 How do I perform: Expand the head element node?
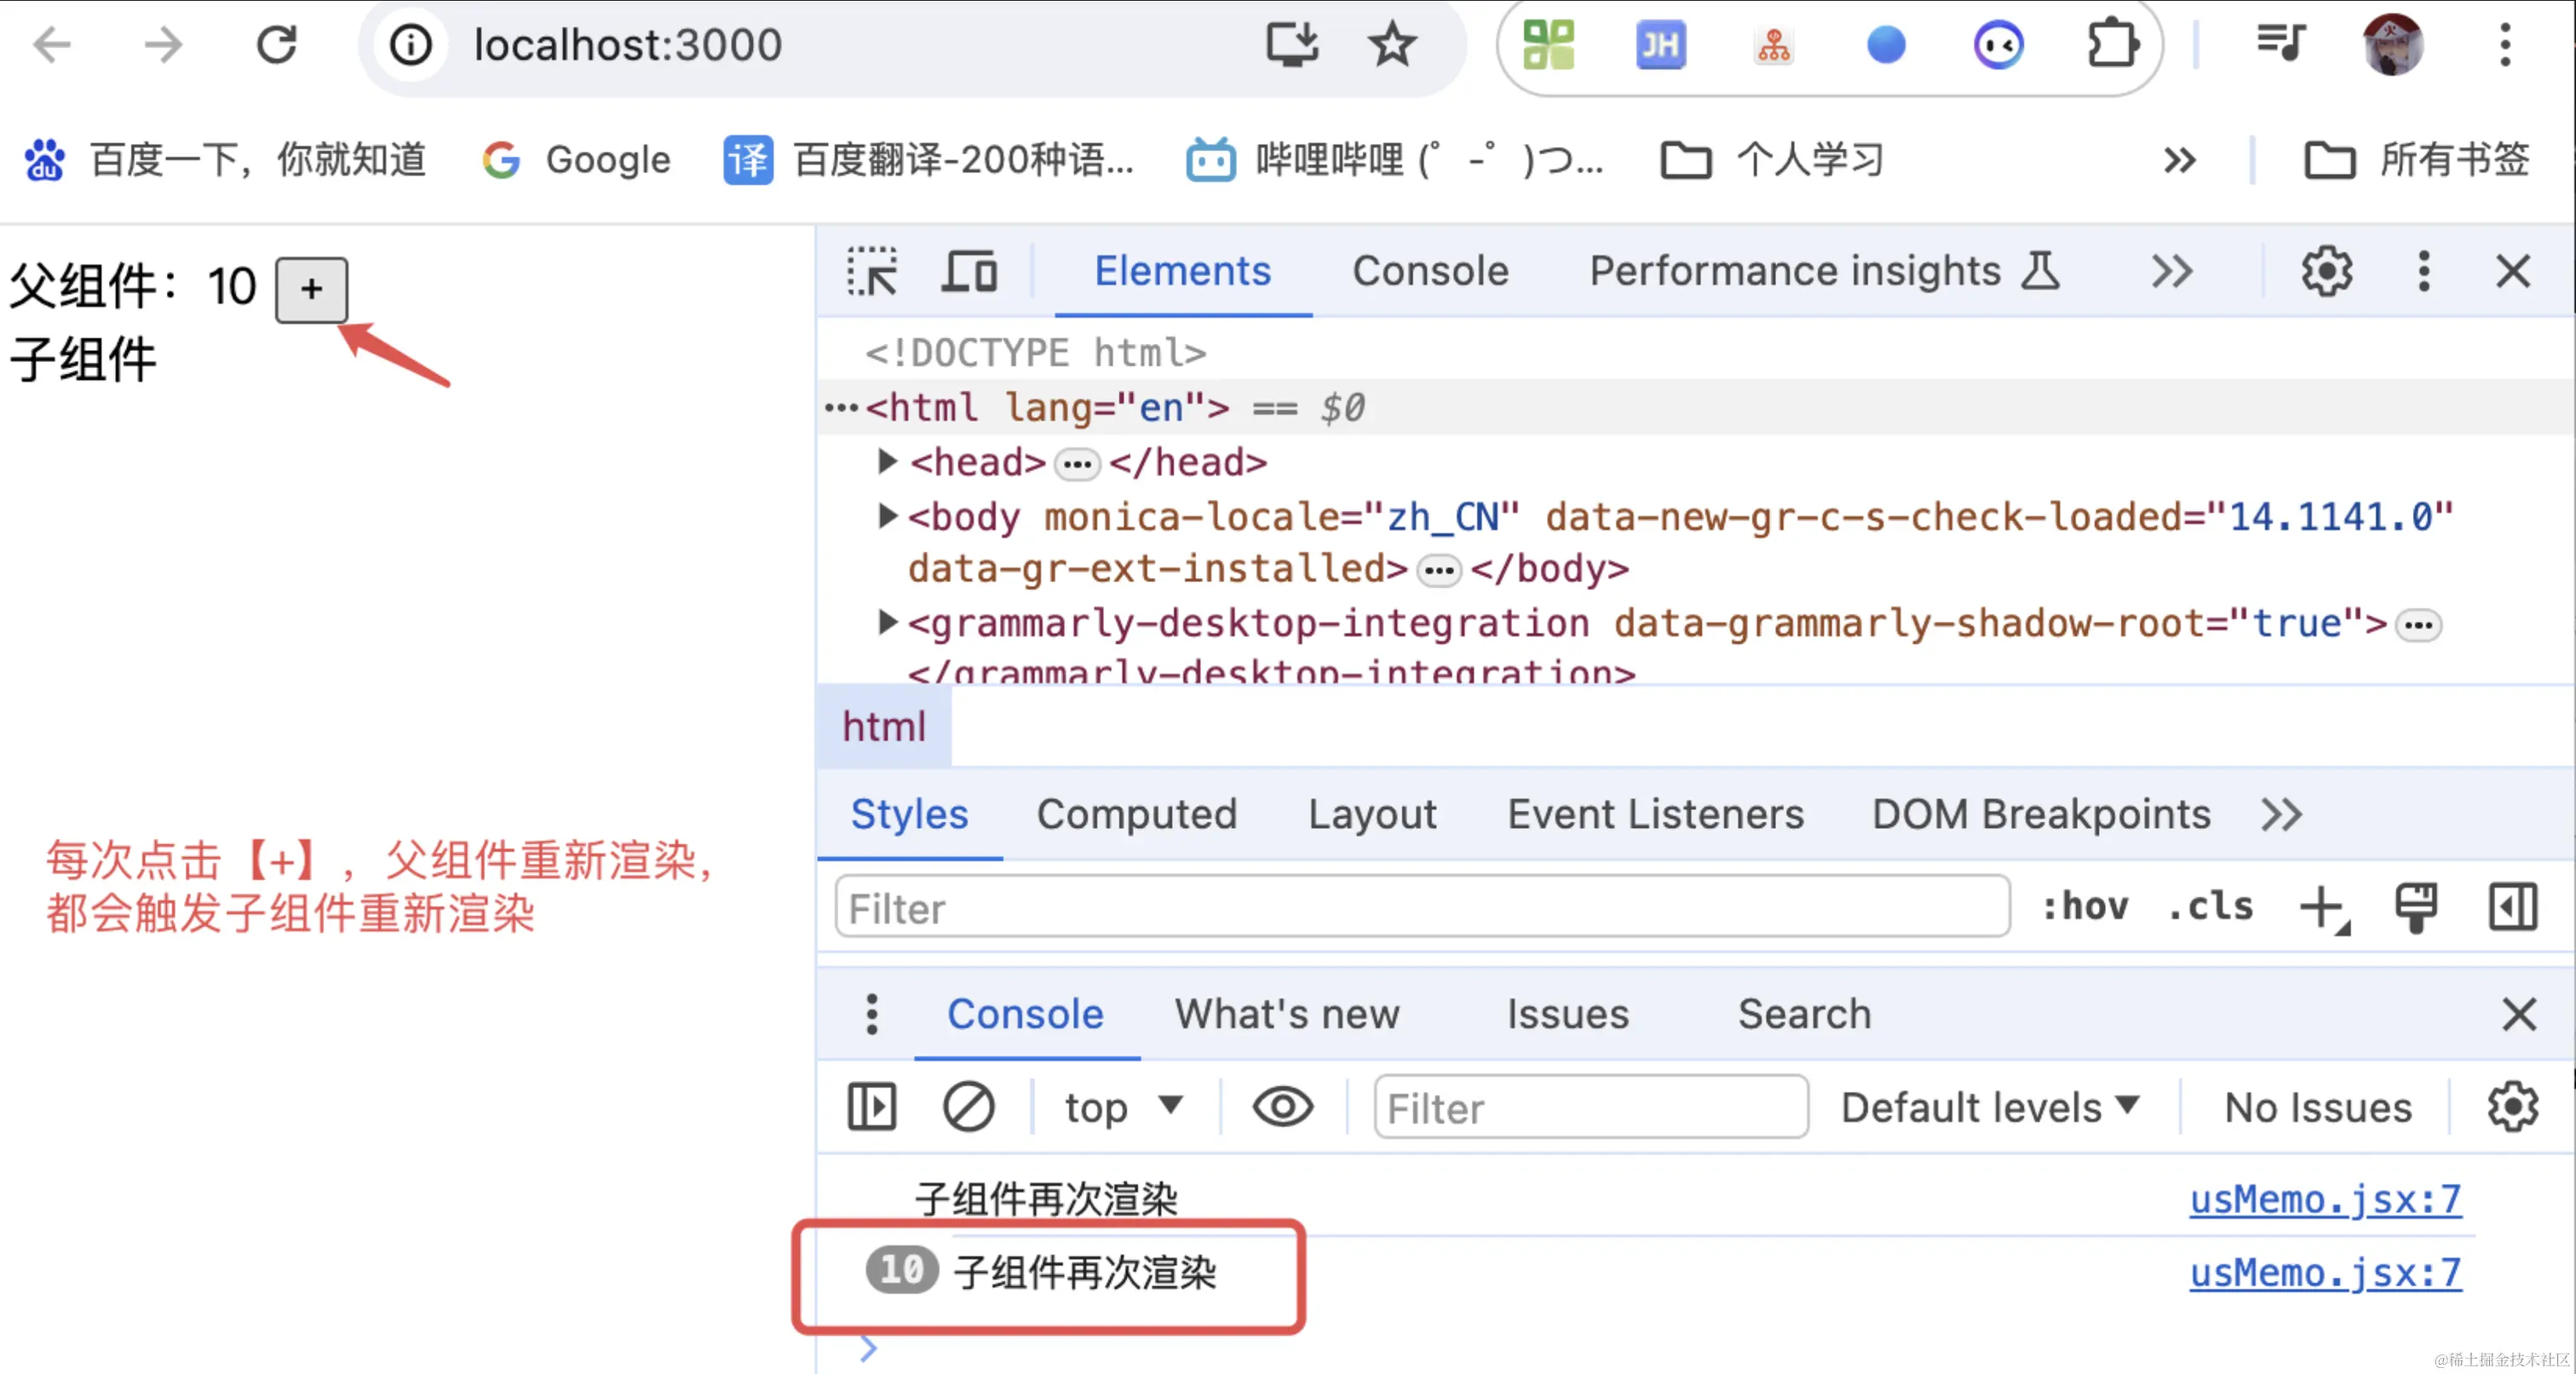click(886, 461)
